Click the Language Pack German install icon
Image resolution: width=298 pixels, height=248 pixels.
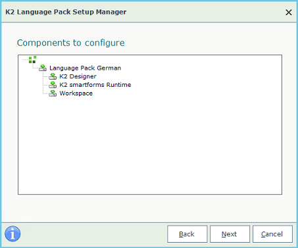coord(43,68)
